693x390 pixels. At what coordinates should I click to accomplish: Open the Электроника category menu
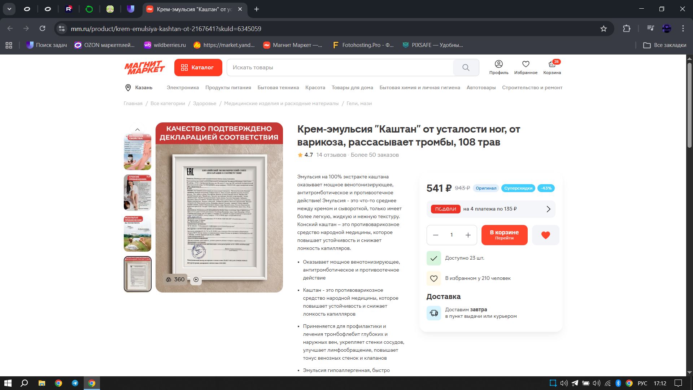(x=183, y=88)
